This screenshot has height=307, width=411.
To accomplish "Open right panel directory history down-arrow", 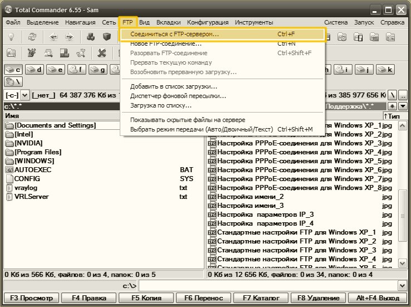I will point(403,106).
